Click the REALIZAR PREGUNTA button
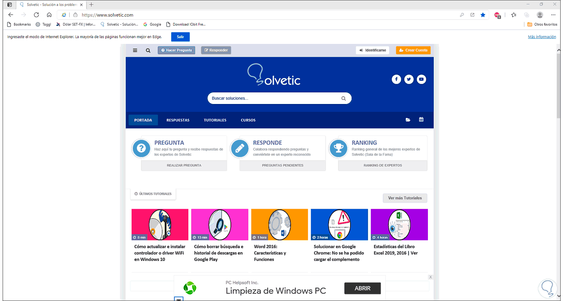This screenshot has width=564, height=301. tap(184, 166)
